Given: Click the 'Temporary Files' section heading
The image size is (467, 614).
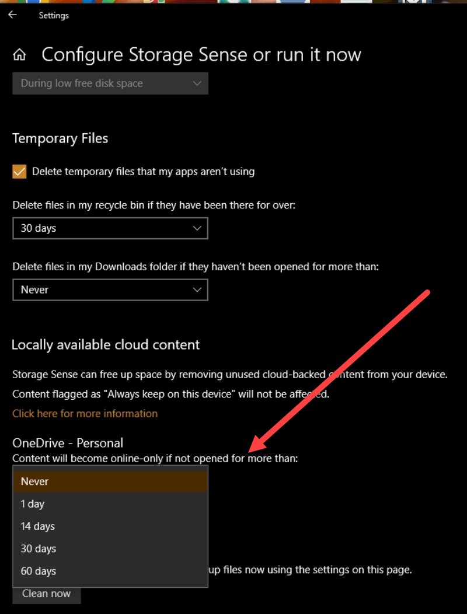Looking at the screenshot, I should 60,139.
